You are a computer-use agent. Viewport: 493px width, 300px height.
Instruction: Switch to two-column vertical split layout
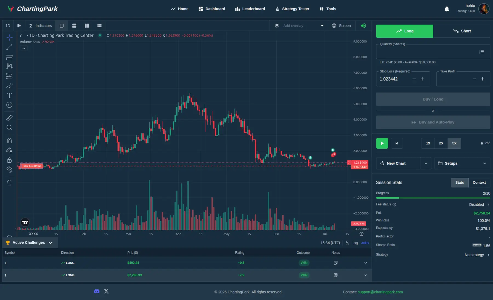(87, 26)
